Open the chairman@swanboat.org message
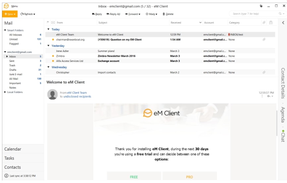The image size is (287, 183). 160,39
